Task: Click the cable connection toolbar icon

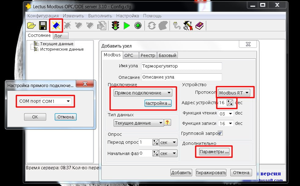Action: pos(176,26)
